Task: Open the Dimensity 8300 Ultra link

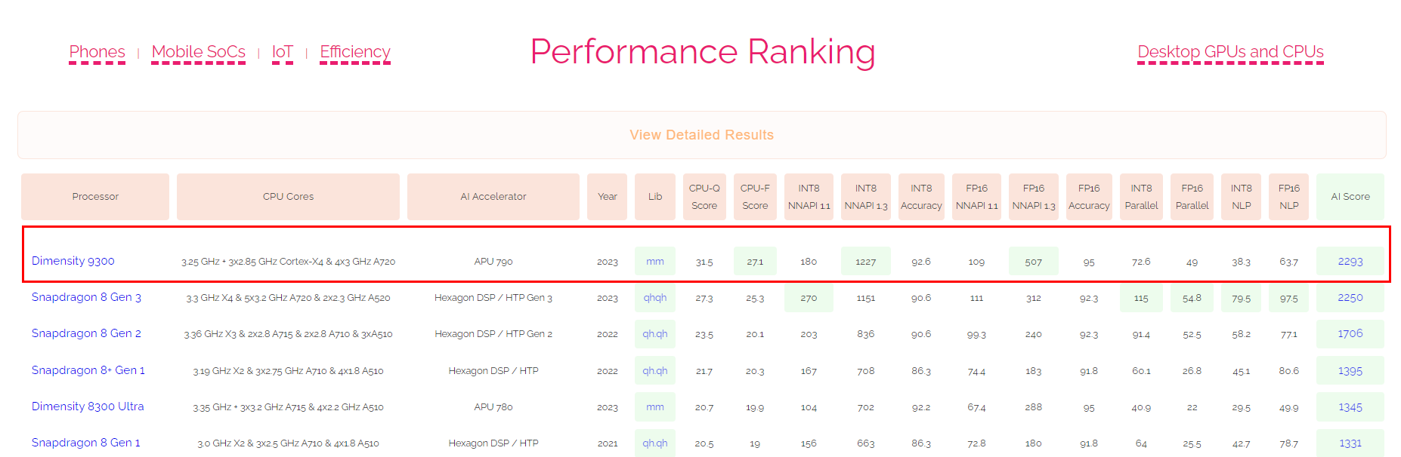Action: point(88,406)
